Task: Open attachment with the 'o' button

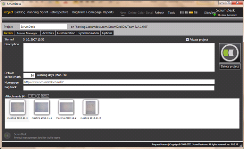Action: coord(38,96)
